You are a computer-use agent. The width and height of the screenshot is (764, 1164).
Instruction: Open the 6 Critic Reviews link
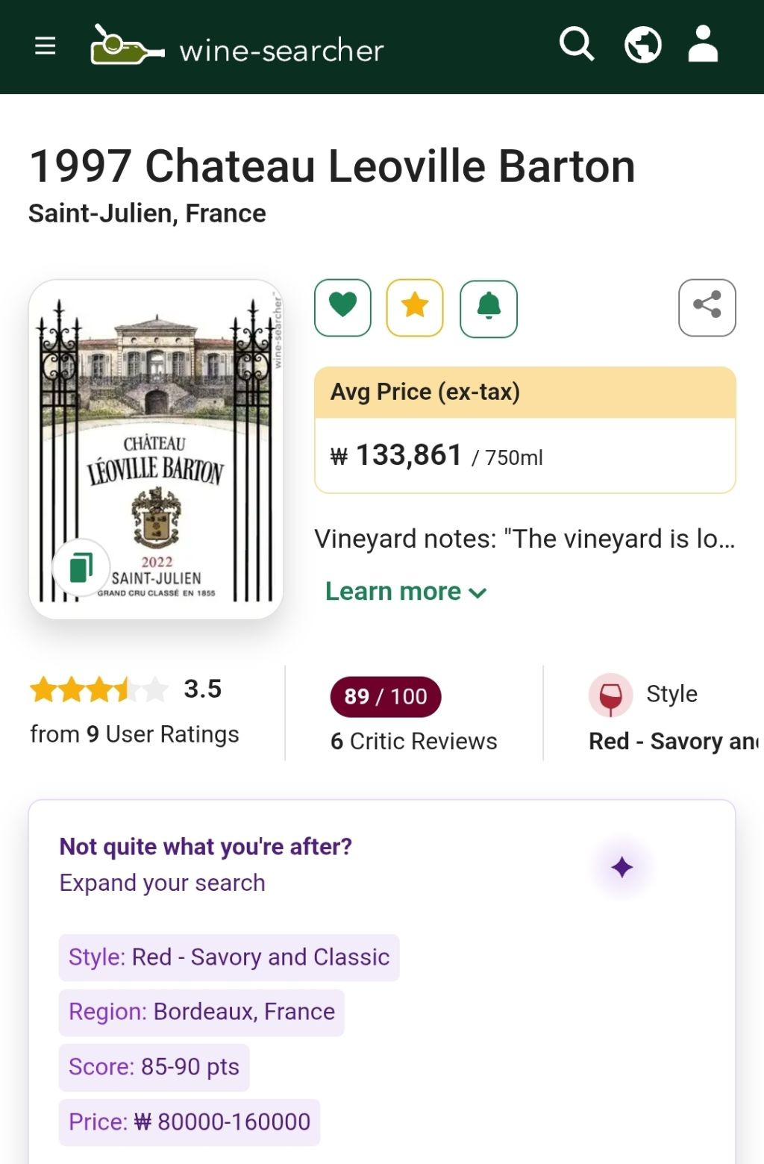tap(413, 741)
